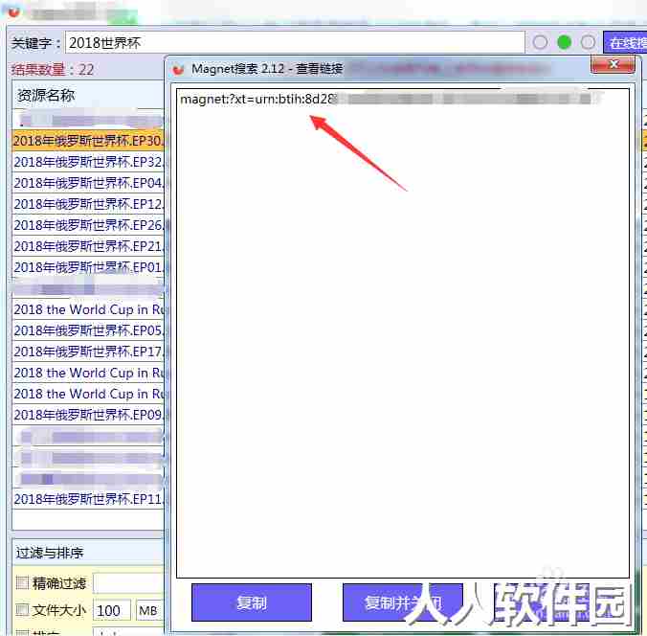The image size is (647, 636).
Task: Select row 2018年俄罗斯世界杯.EP09
Action: click(88, 415)
